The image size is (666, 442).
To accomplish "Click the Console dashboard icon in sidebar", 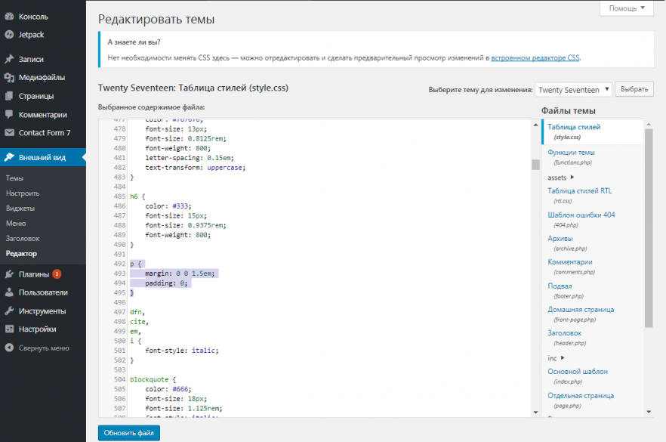I will (9, 16).
